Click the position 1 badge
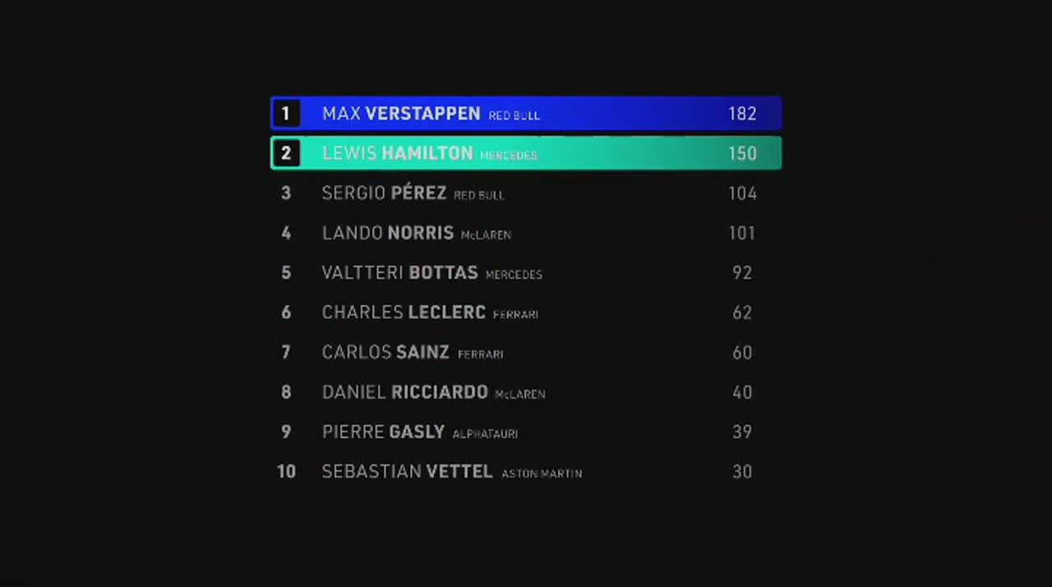1052x587 pixels. click(286, 113)
